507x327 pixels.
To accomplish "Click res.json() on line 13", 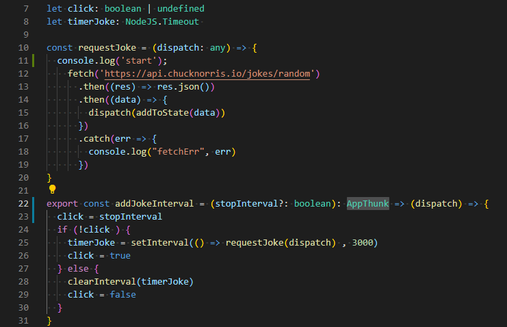I will click(x=183, y=87).
